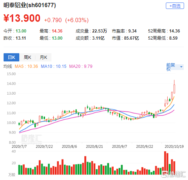Switch to the 日K daily chart tab
Viewport: 188px width, 180px height.
[x=11, y=57]
